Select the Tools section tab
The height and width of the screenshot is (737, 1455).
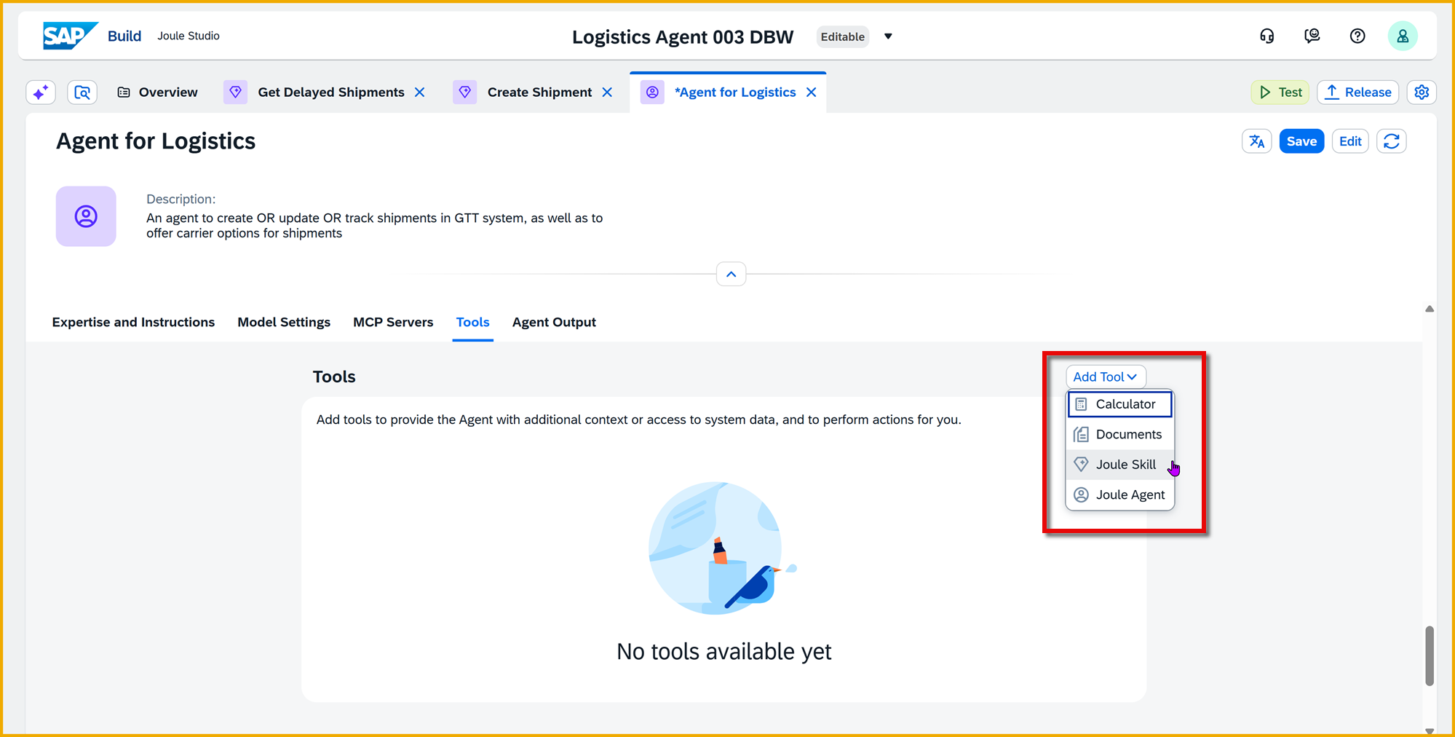point(473,322)
